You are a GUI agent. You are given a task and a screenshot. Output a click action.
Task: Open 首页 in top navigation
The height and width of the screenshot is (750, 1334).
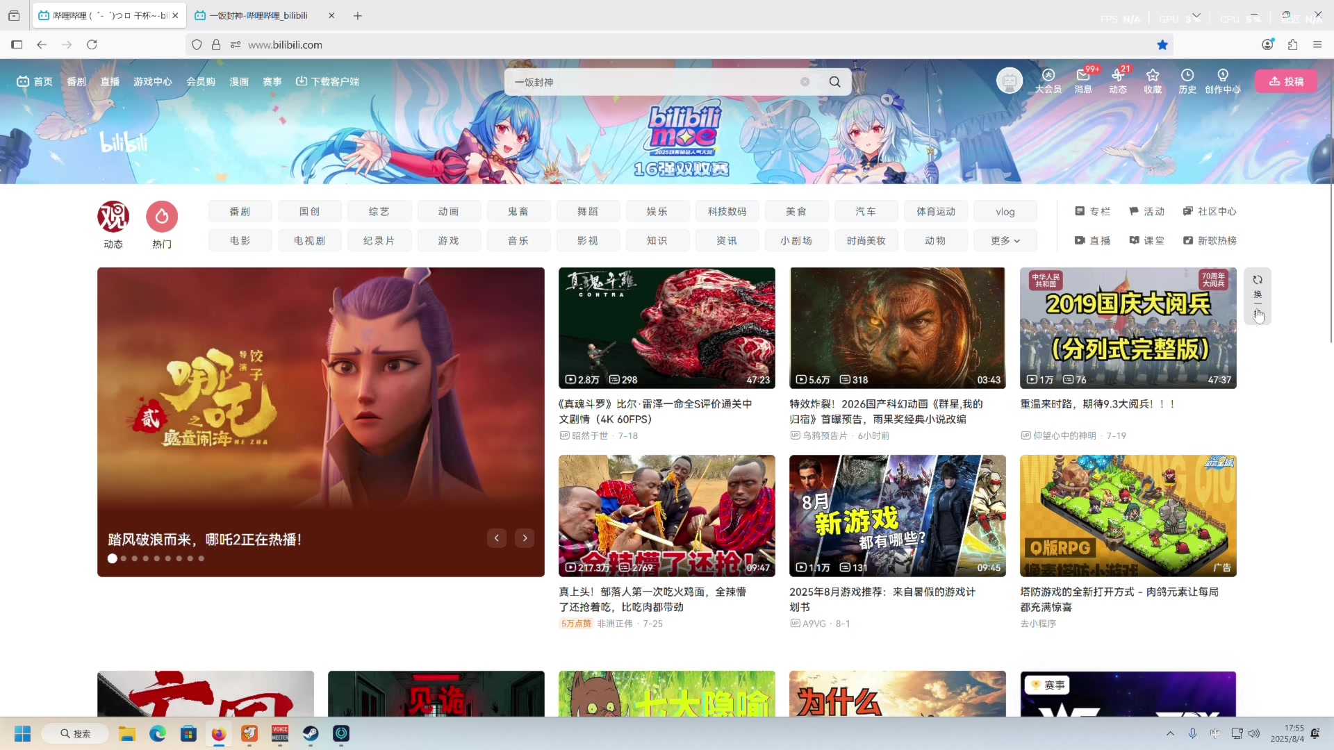(35, 81)
